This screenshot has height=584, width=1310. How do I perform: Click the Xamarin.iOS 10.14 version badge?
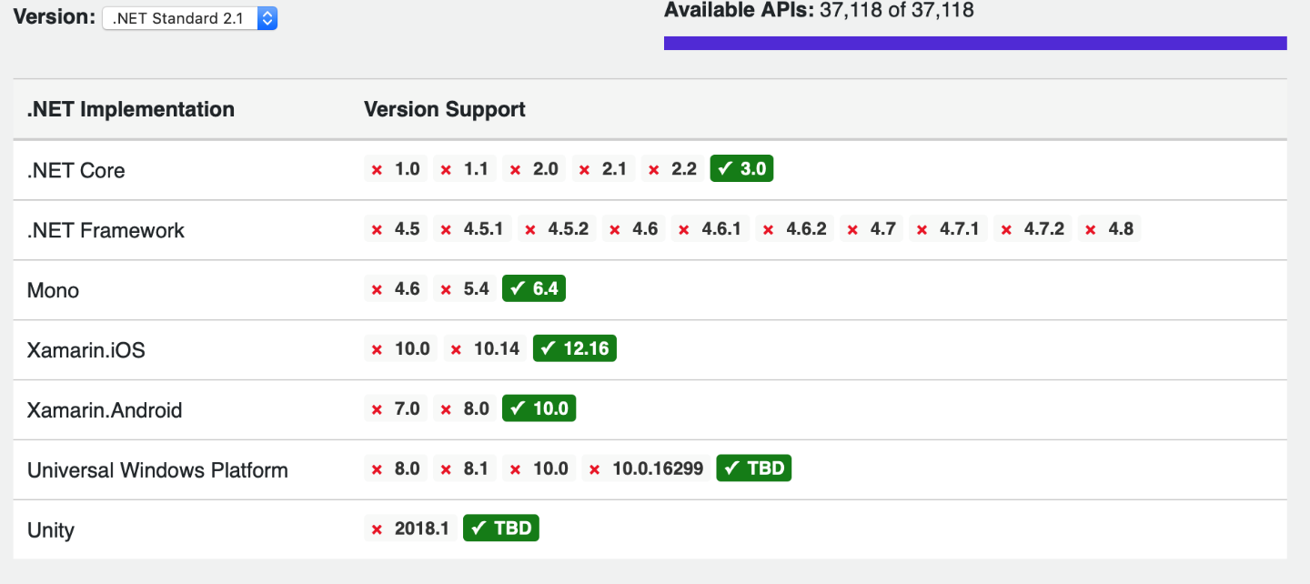(485, 349)
